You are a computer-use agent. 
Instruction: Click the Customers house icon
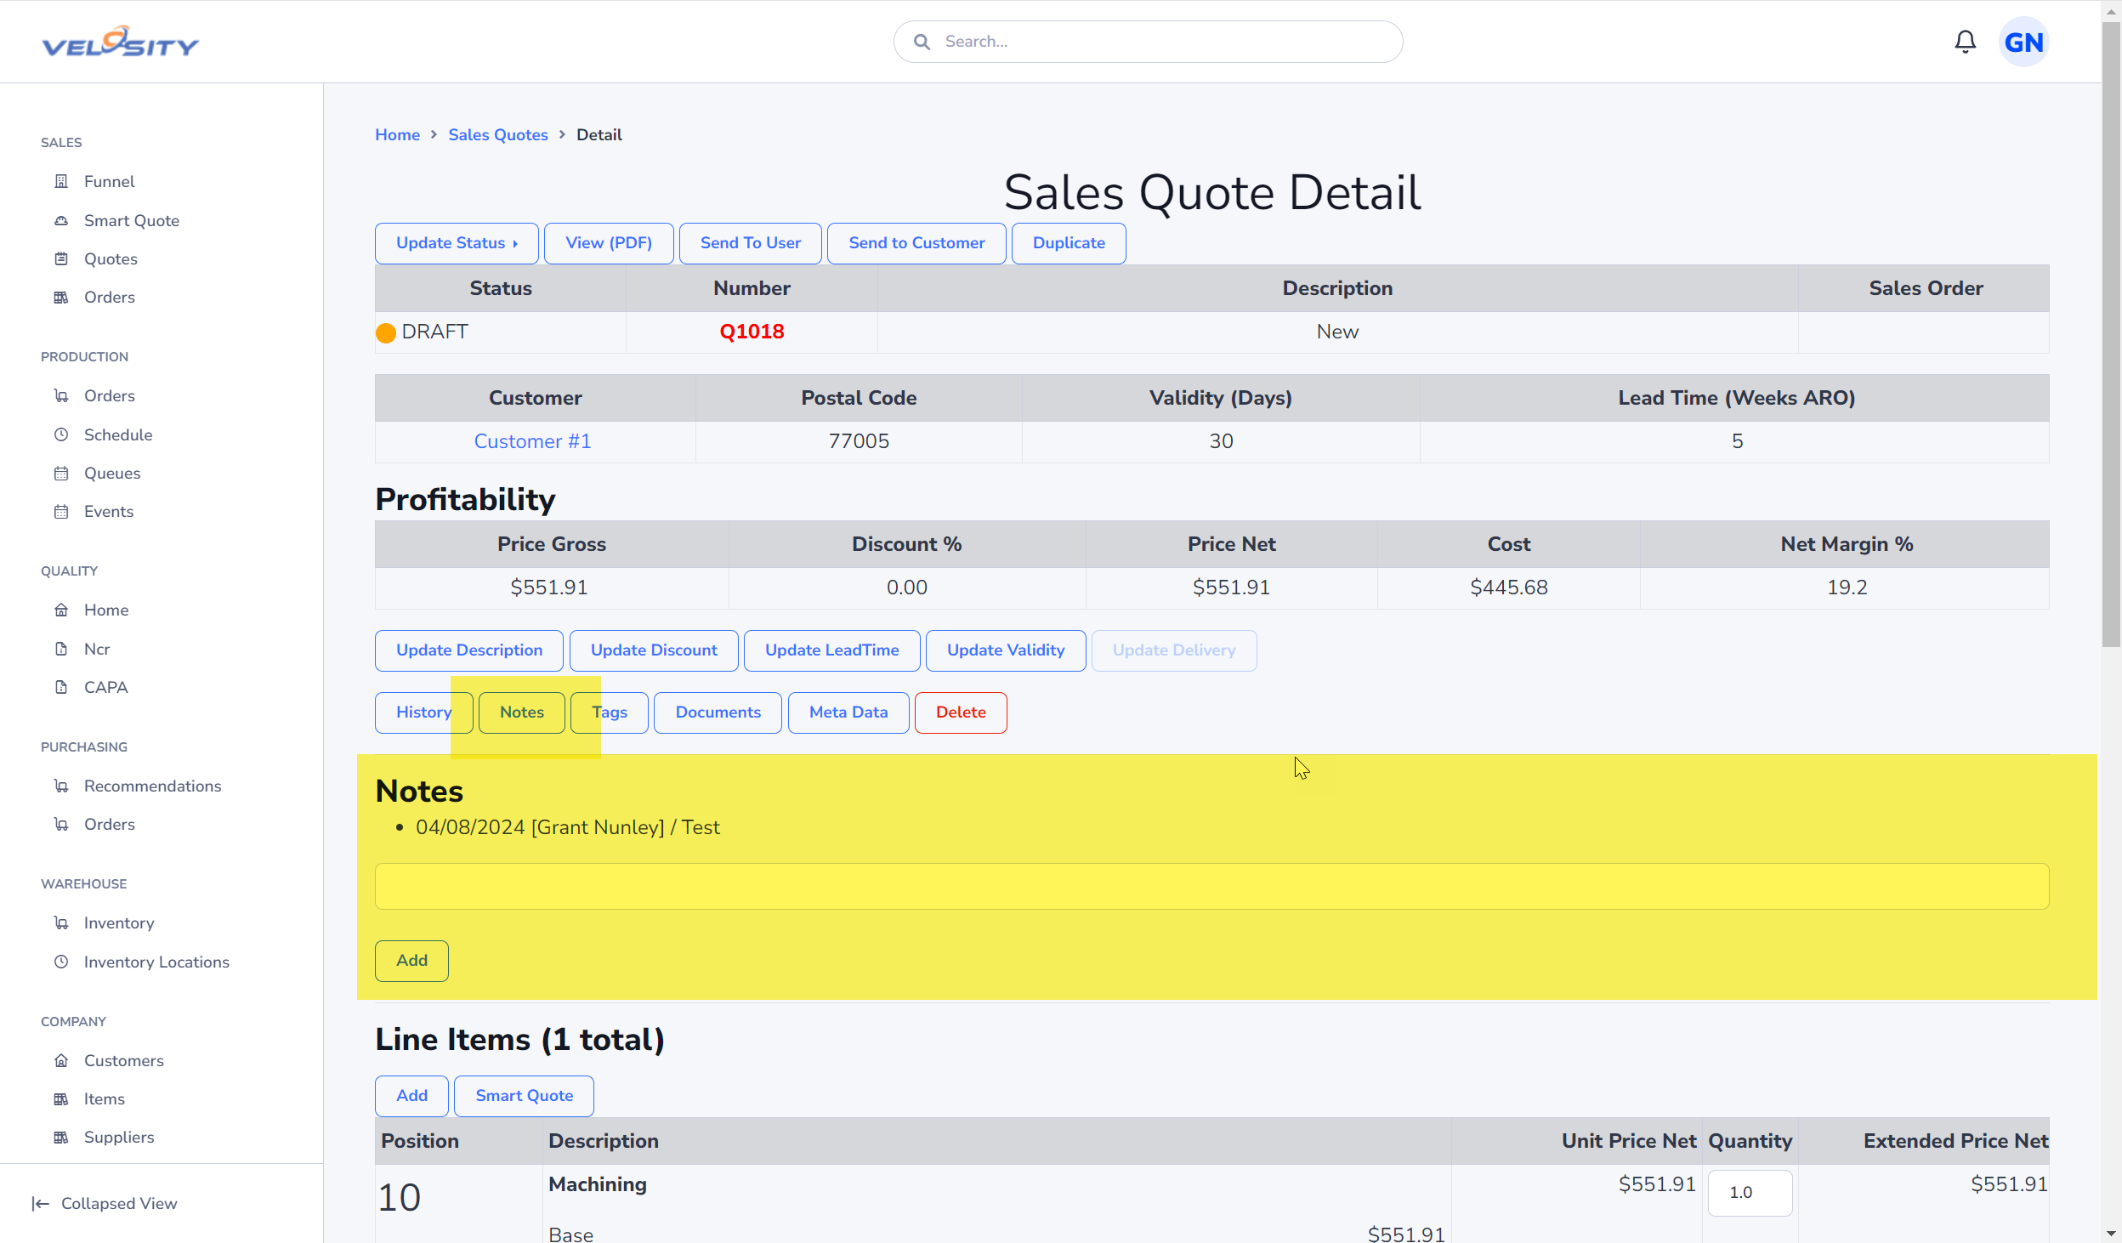coord(61,1060)
